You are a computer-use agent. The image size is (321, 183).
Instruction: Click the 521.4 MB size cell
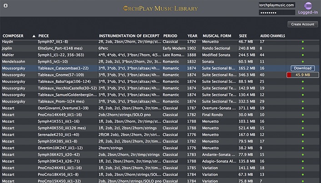pos(247,128)
